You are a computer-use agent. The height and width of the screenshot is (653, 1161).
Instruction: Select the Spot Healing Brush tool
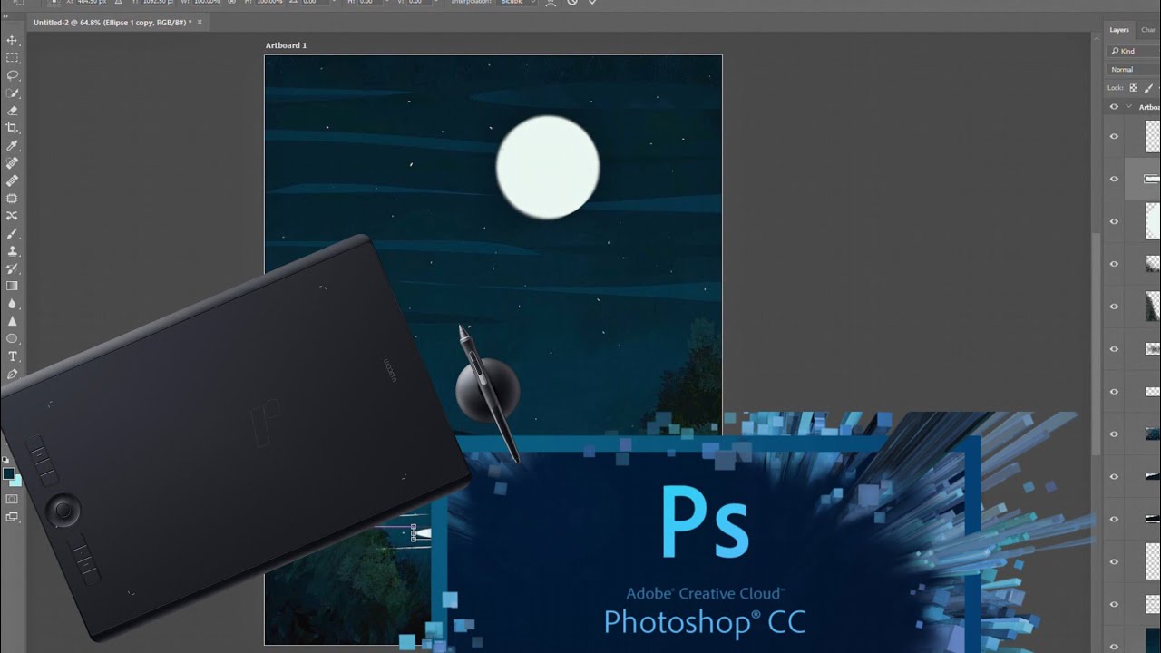pyautogui.click(x=13, y=163)
